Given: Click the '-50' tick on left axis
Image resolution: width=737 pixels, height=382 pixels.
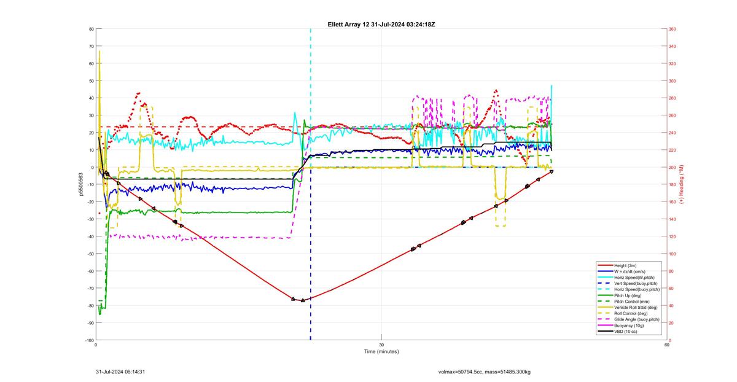Looking at the screenshot, I should 90,254.
